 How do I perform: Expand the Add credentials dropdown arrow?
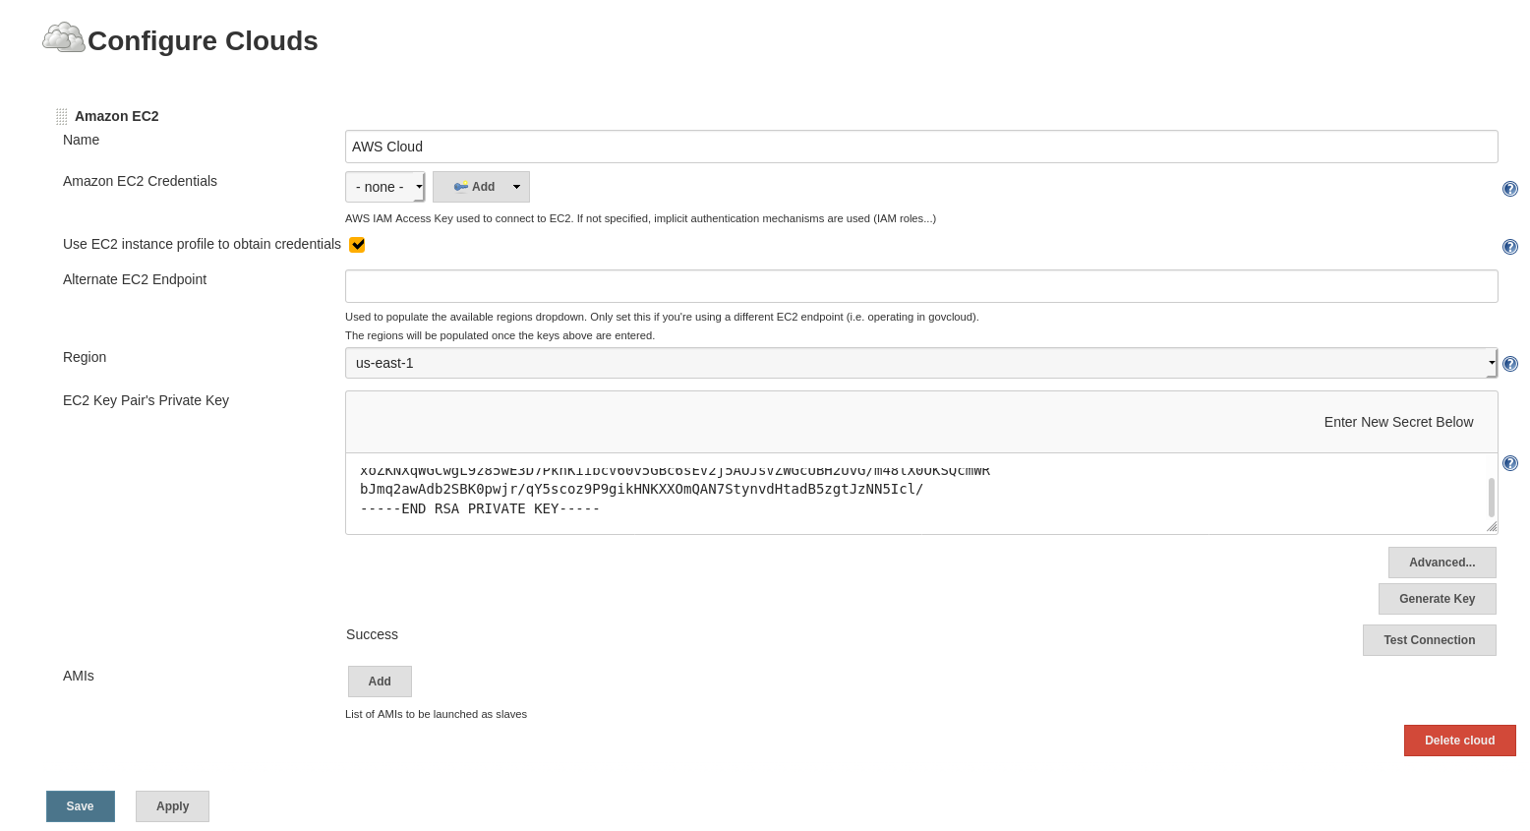pos(516,187)
